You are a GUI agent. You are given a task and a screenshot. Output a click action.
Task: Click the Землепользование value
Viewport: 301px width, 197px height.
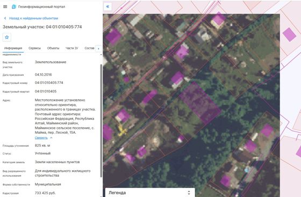[x=51, y=62]
